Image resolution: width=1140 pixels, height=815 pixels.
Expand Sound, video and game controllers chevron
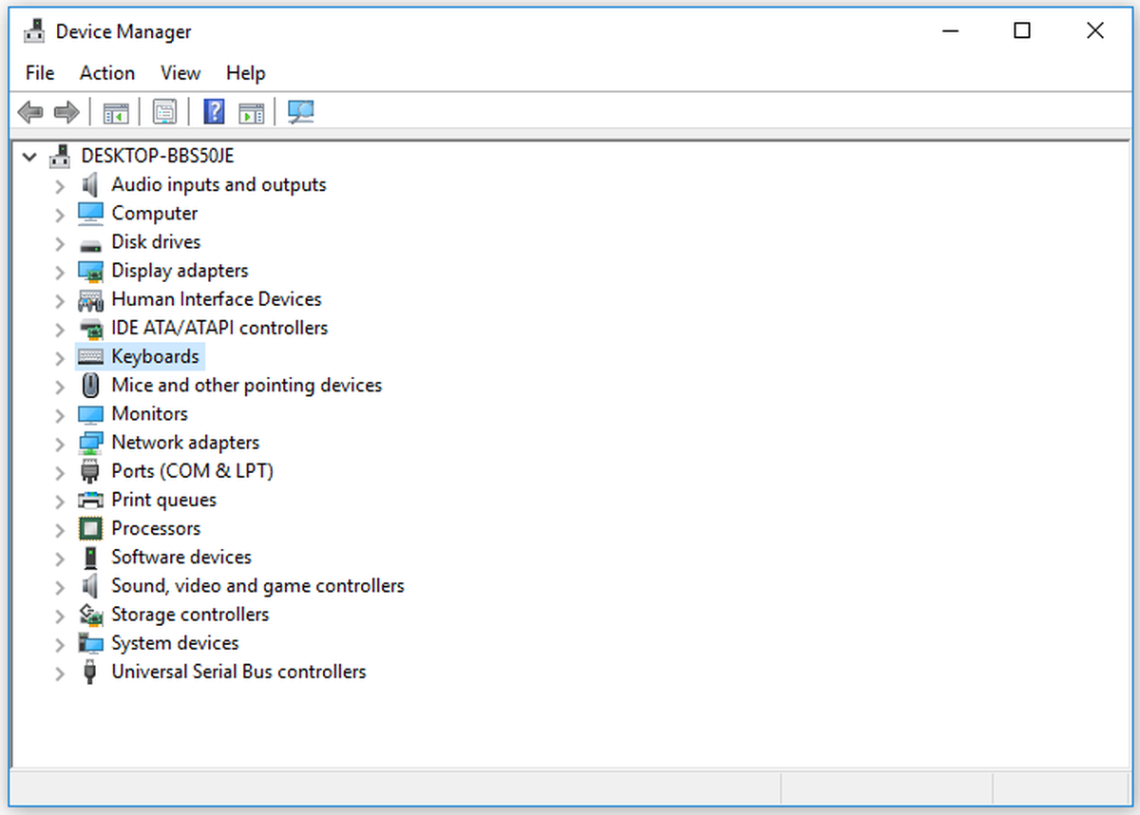click(x=60, y=586)
